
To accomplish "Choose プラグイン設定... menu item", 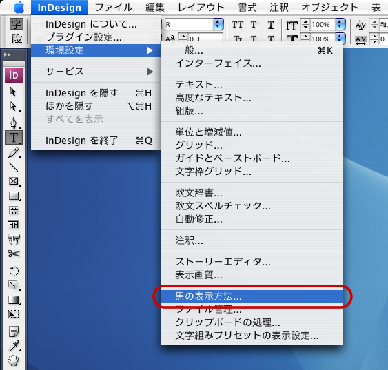I will click(96, 37).
